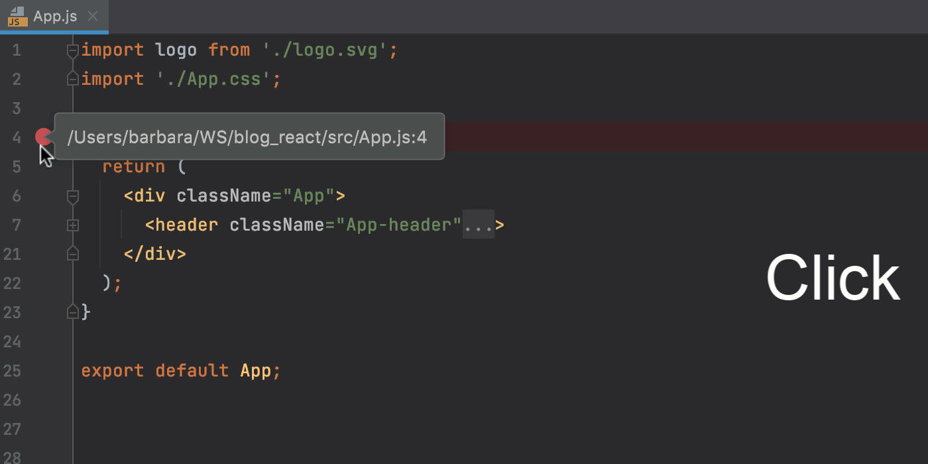Screen dimensions: 928x464
Task: Click the breakpoint tooltip path App.js:4
Action: pyautogui.click(x=247, y=137)
